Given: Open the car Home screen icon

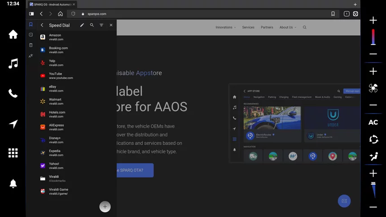Looking at the screenshot, I should click(13, 34).
